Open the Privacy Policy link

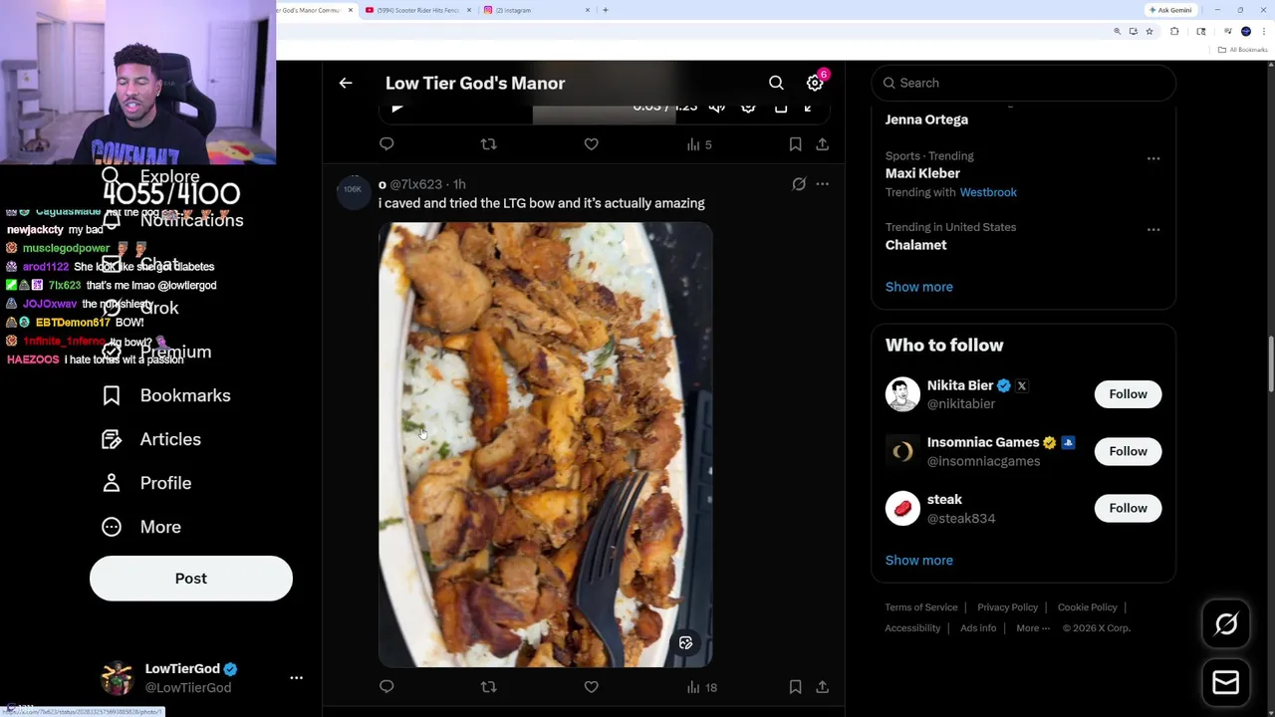pos(1007,607)
